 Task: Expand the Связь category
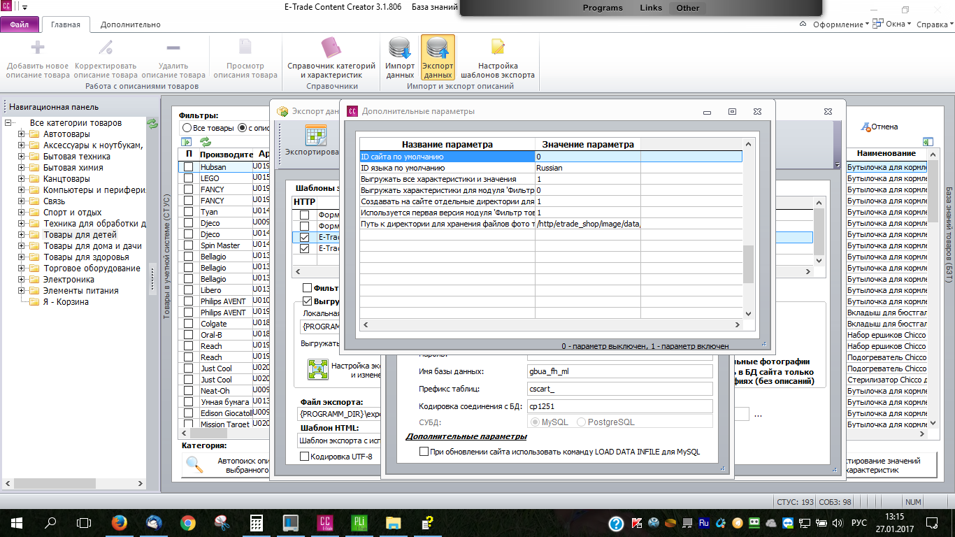click(22, 201)
